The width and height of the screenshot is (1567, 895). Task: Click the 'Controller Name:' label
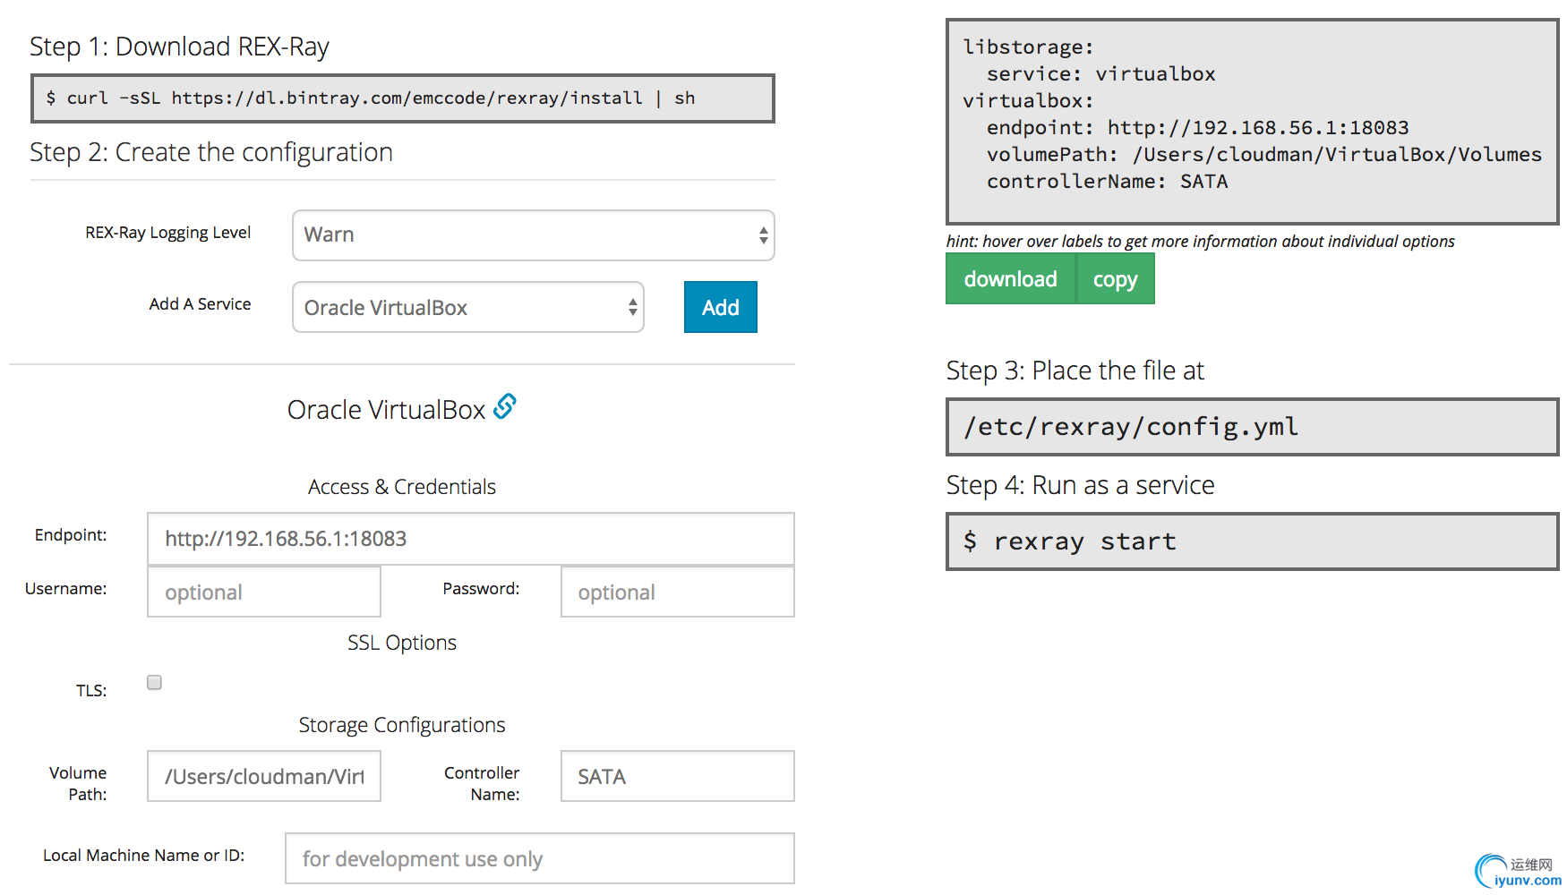click(482, 783)
